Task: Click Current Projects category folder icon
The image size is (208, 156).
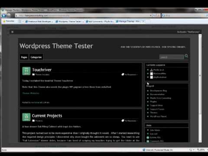Action: coord(33,120)
